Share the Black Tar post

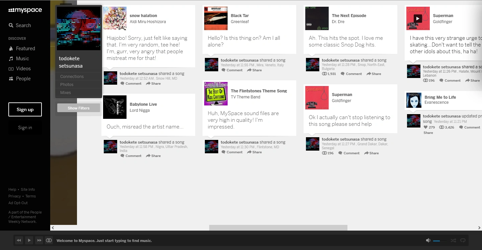click(254, 70)
